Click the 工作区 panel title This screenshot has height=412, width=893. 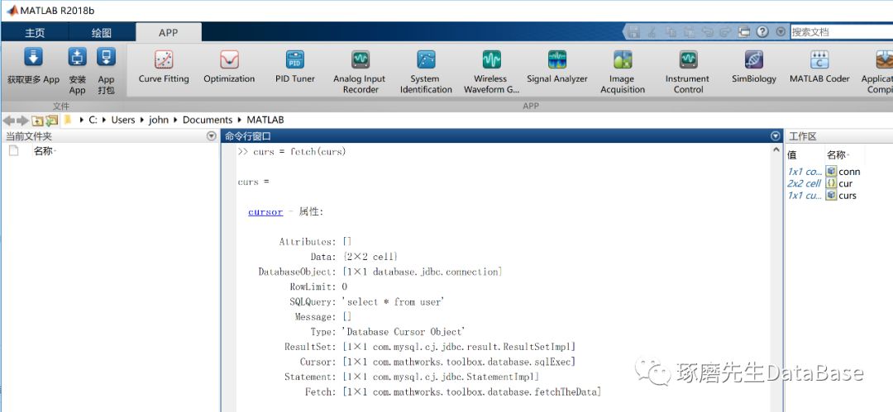point(803,136)
